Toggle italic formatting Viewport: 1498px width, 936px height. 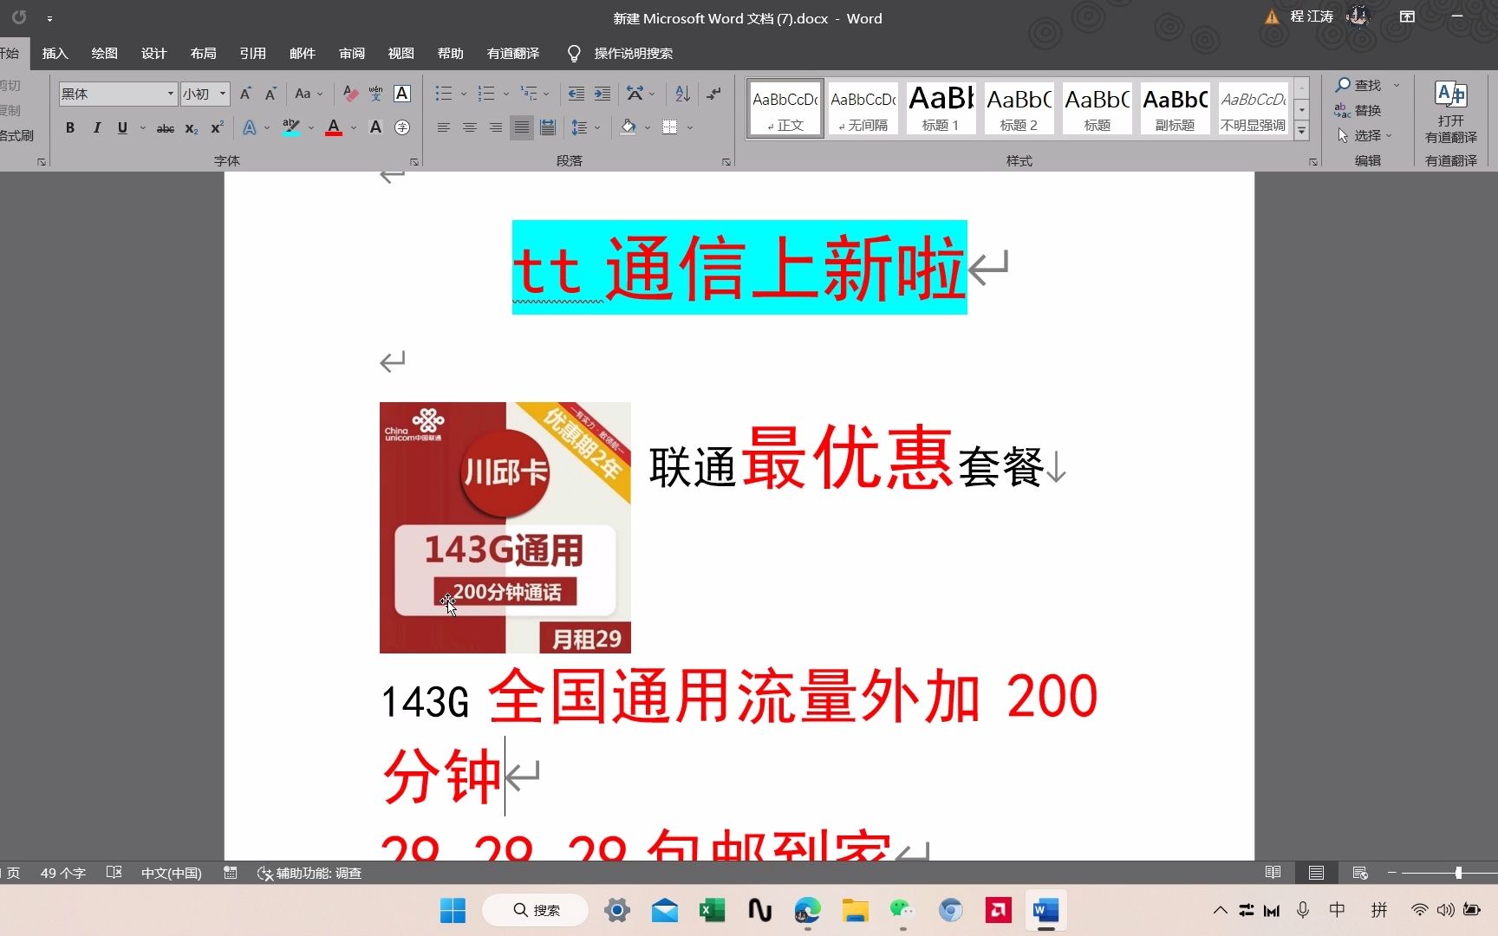[x=96, y=128]
